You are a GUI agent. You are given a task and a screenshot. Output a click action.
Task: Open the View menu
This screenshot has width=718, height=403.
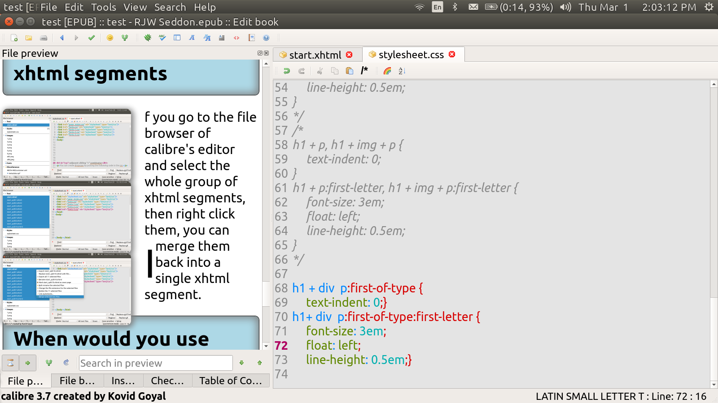point(135,7)
